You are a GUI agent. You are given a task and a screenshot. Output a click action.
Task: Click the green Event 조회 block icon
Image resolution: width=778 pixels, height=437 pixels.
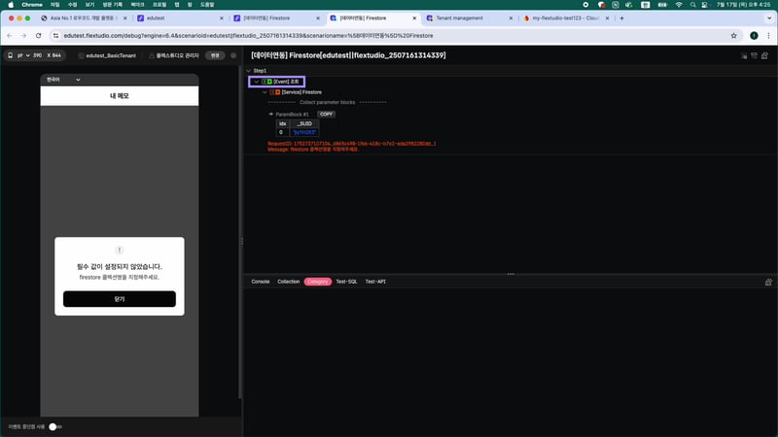[x=268, y=82]
